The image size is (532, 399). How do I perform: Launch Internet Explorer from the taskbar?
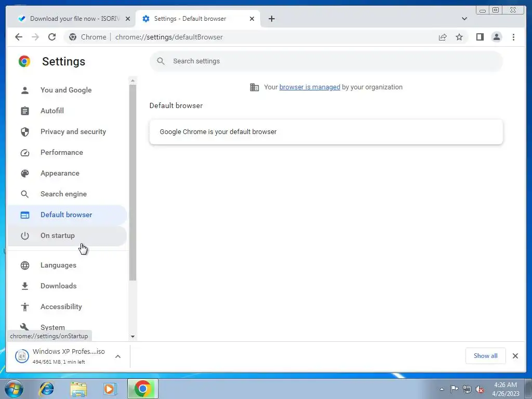[x=46, y=389]
